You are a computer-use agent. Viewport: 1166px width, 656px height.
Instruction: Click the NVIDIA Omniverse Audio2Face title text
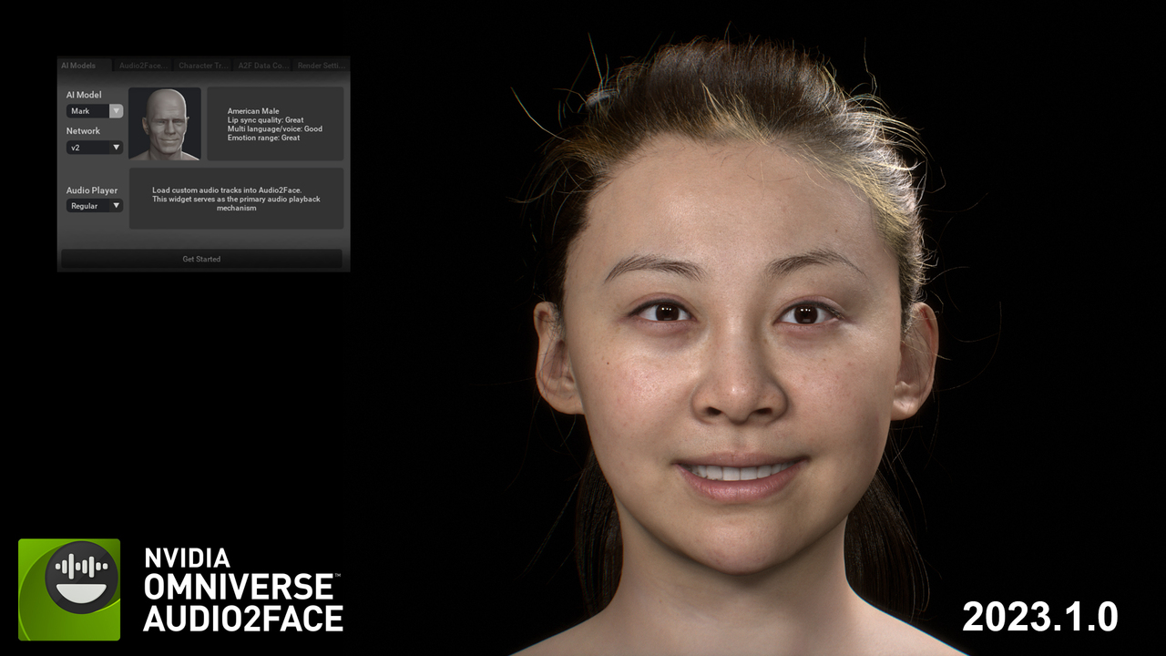click(242, 589)
